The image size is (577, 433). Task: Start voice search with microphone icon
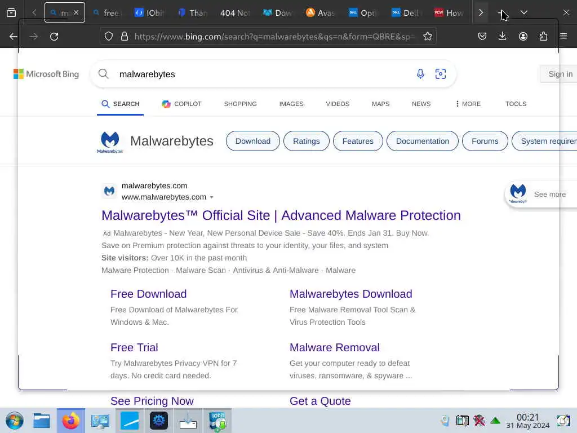pyautogui.click(x=420, y=74)
